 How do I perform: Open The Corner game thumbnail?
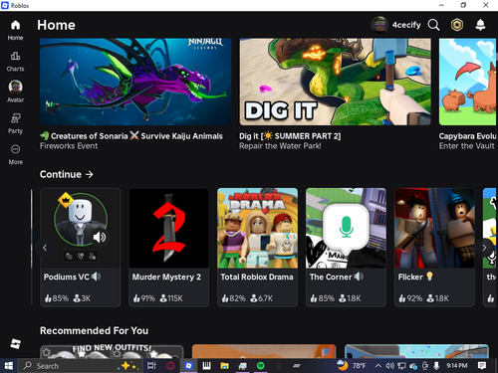click(x=346, y=228)
